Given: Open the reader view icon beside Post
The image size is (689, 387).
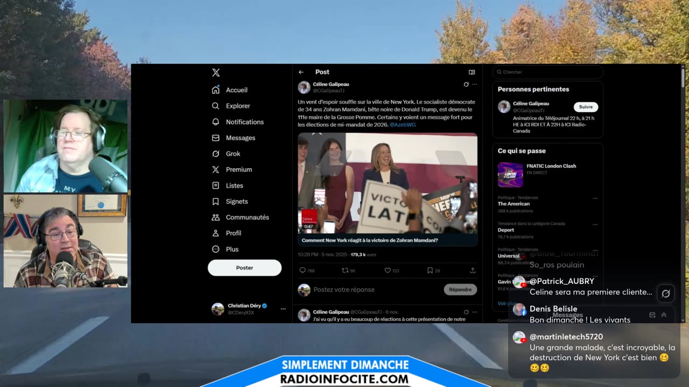Looking at the screenshot, I should (x=472, y=72).
